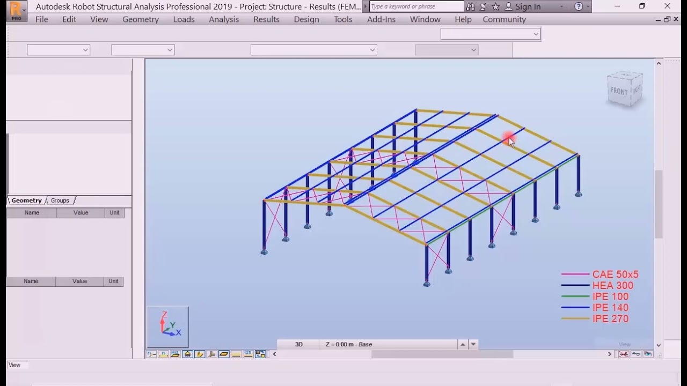
Task: Toggle node numbers display icon
Action: click(151, 354)
